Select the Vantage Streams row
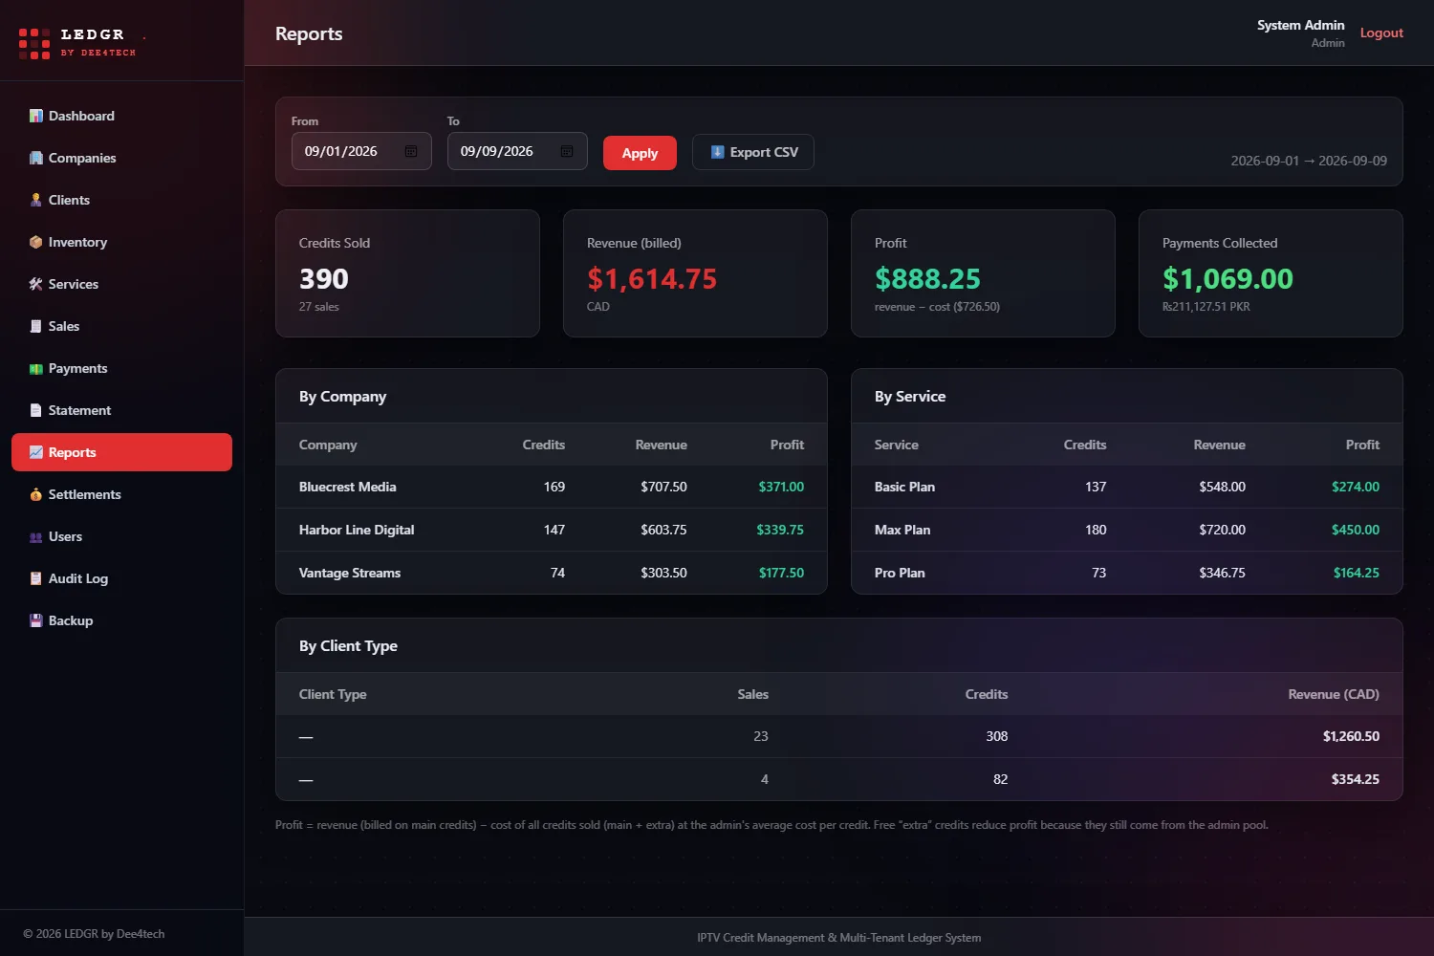The image size is (1434, 956). tap(552, 573)
